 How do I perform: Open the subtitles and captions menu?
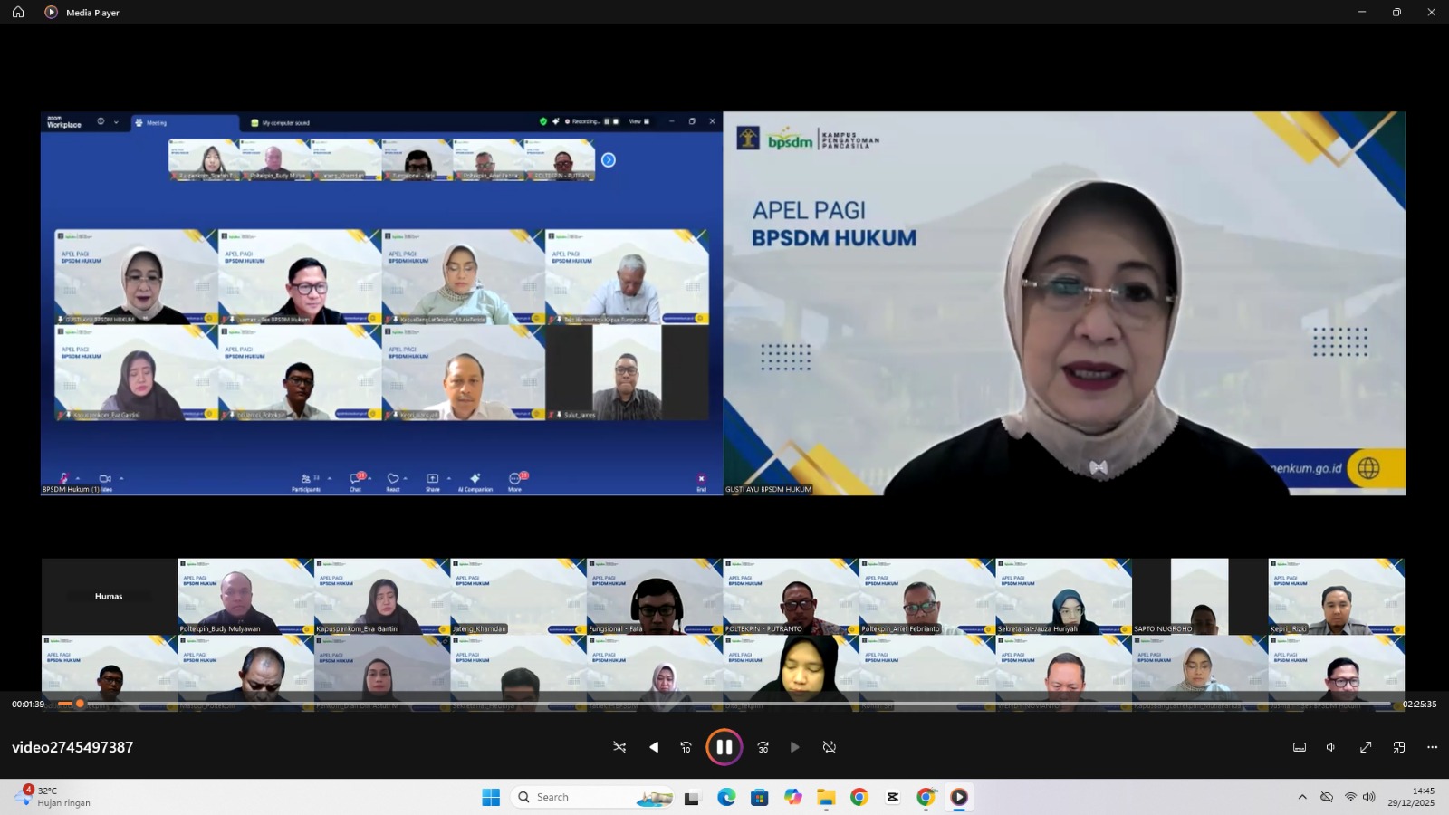tap(1299, 747)
